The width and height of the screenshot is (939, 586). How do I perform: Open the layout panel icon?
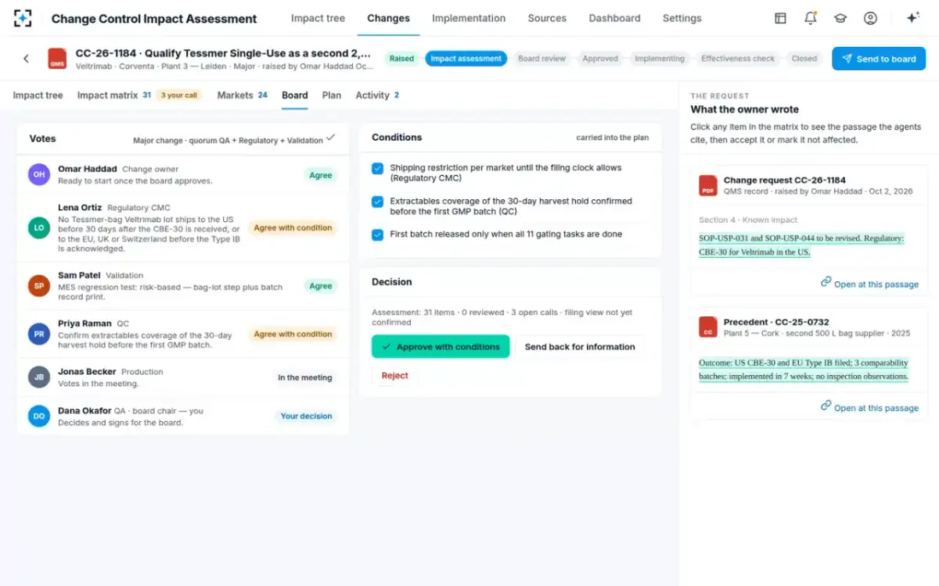(780, 18)
